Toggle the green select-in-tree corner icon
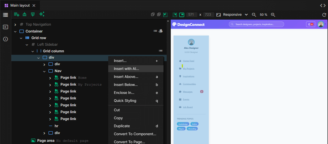 [165, 15]
